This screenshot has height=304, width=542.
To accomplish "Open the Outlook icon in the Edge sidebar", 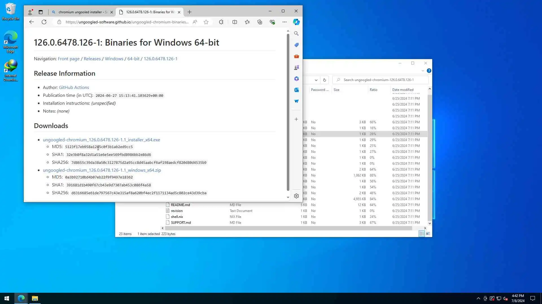I will click(x=296, y=90).
